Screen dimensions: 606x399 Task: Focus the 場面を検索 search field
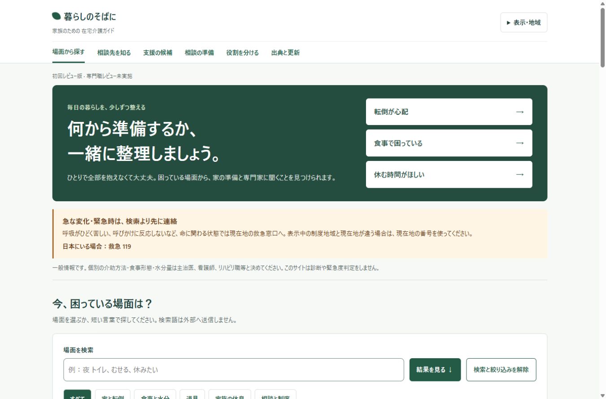234,370
